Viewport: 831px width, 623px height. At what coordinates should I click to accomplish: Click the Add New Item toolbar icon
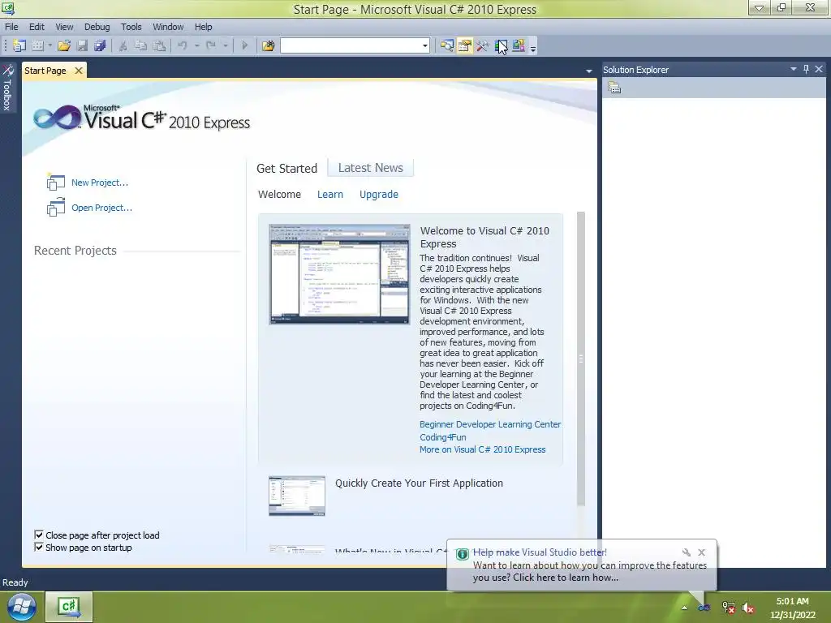tap(37, 45)
